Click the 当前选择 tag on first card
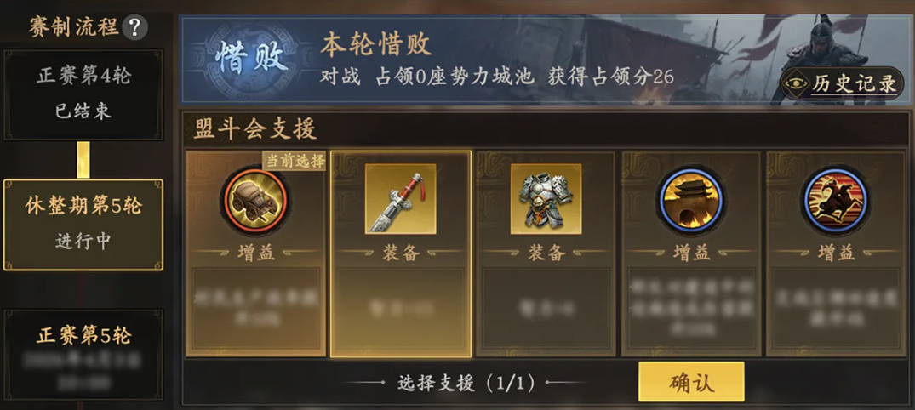This screenshot has width=915, height=410. tap(294, 161)
